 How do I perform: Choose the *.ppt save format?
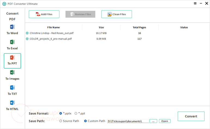(x=76, y=114)
